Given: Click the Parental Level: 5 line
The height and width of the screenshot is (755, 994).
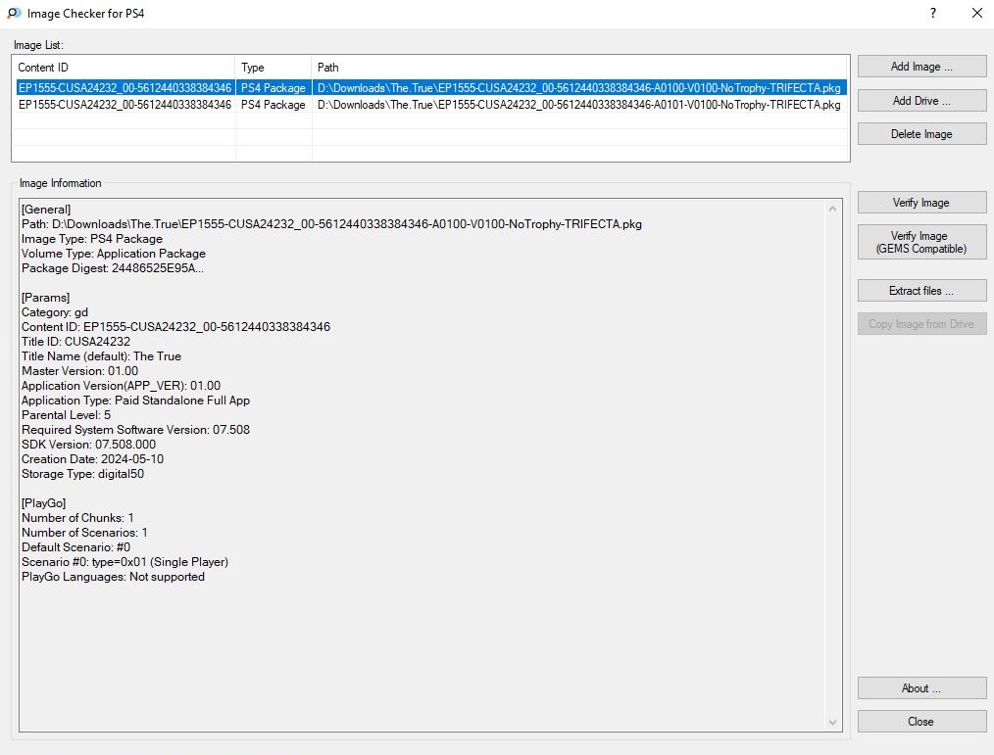Looking at the screenshot, I should (x=66, y=415).
